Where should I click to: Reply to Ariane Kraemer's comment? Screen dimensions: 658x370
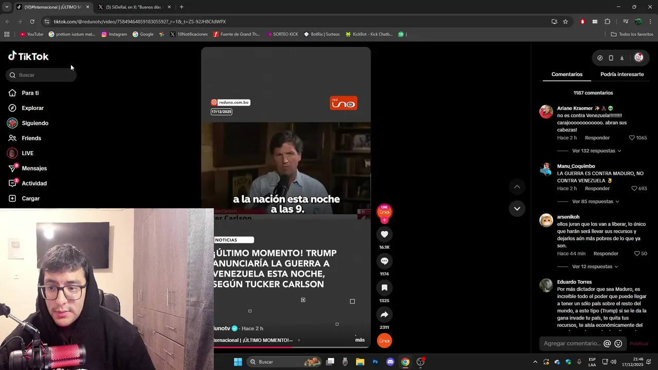597,138
